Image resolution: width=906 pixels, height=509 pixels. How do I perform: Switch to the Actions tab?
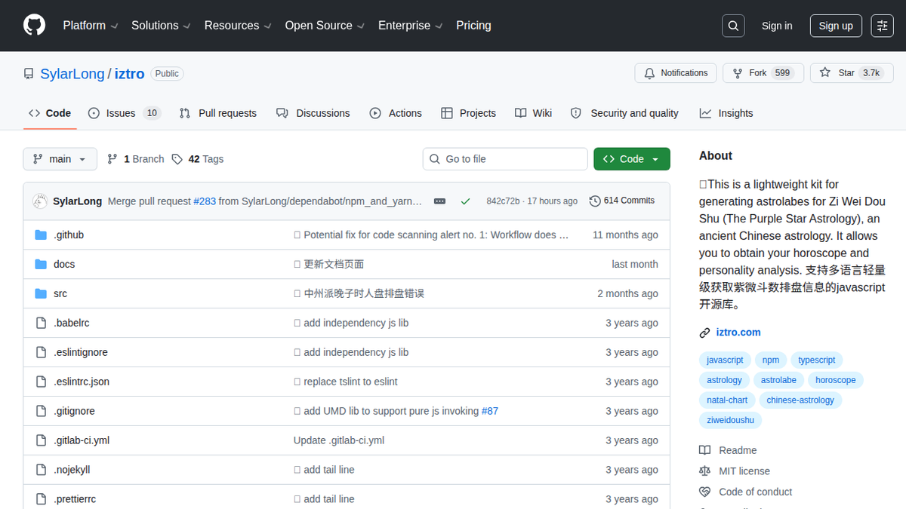(x=396, y=113)
